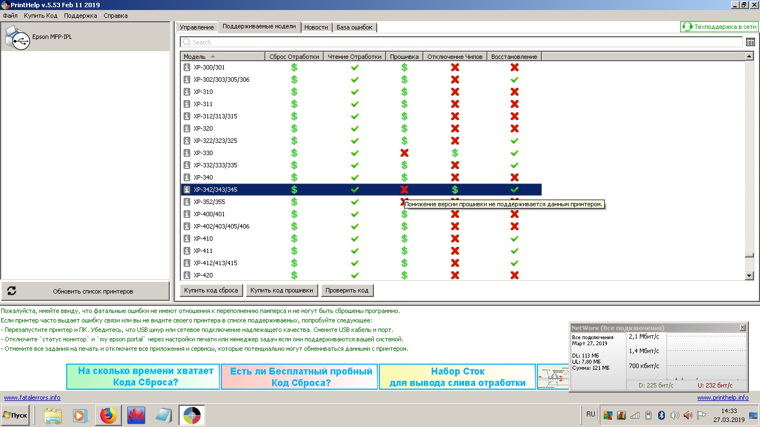Click the info icon beside XP-420

pyautogui.click(x=187, y=275)
